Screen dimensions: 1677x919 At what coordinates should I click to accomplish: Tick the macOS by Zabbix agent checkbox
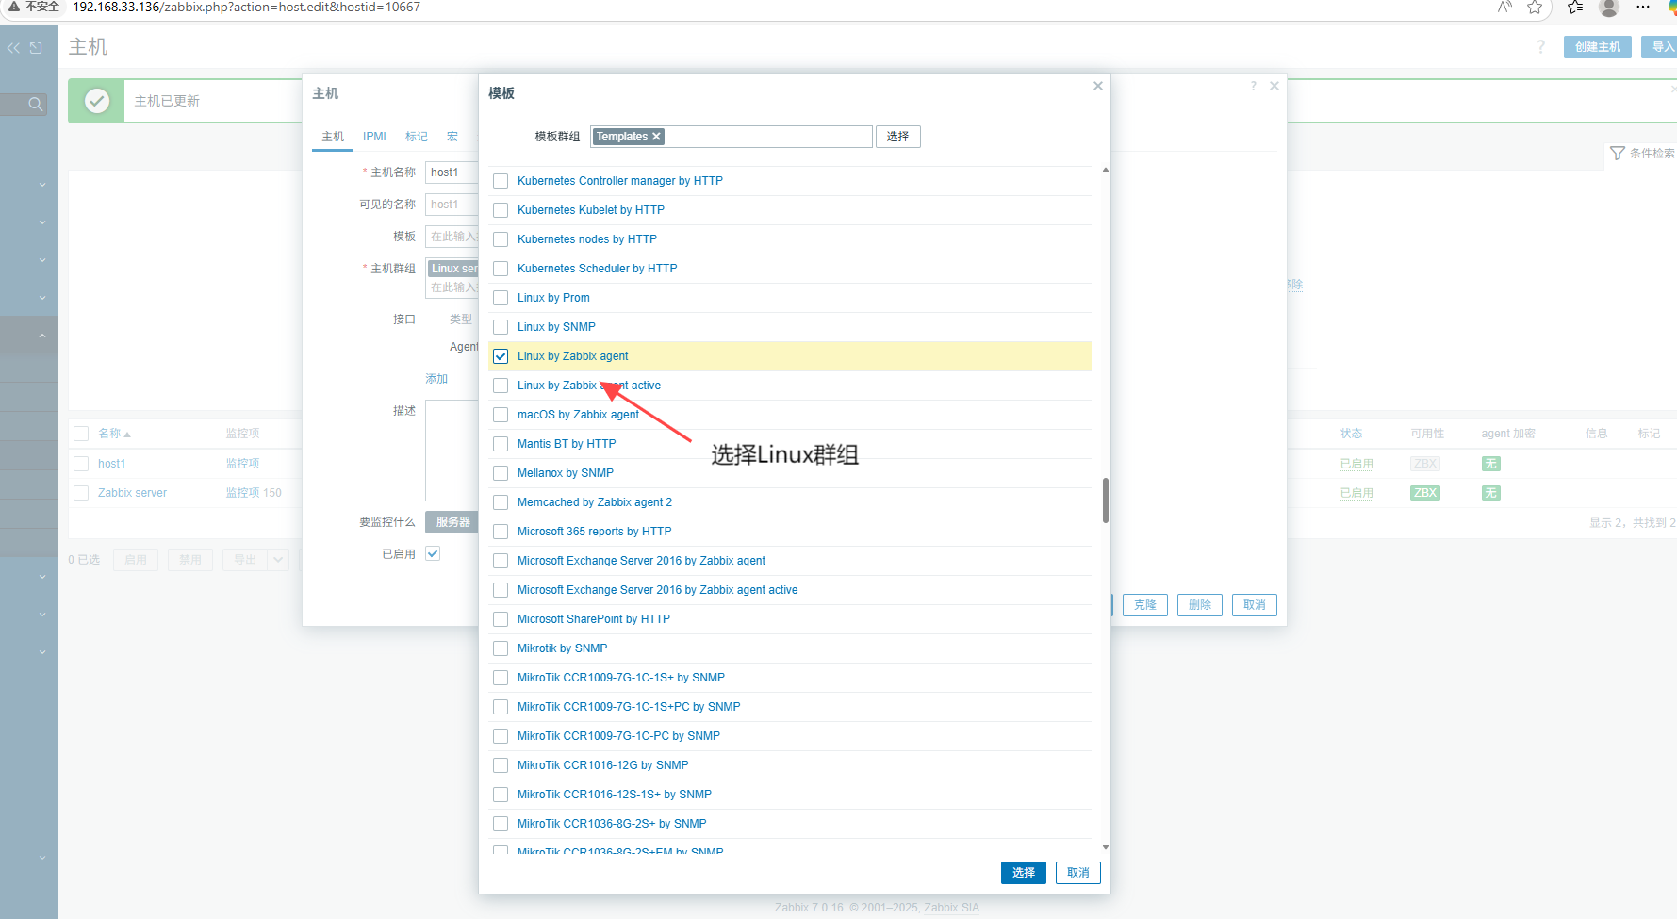tap(501, 415)
